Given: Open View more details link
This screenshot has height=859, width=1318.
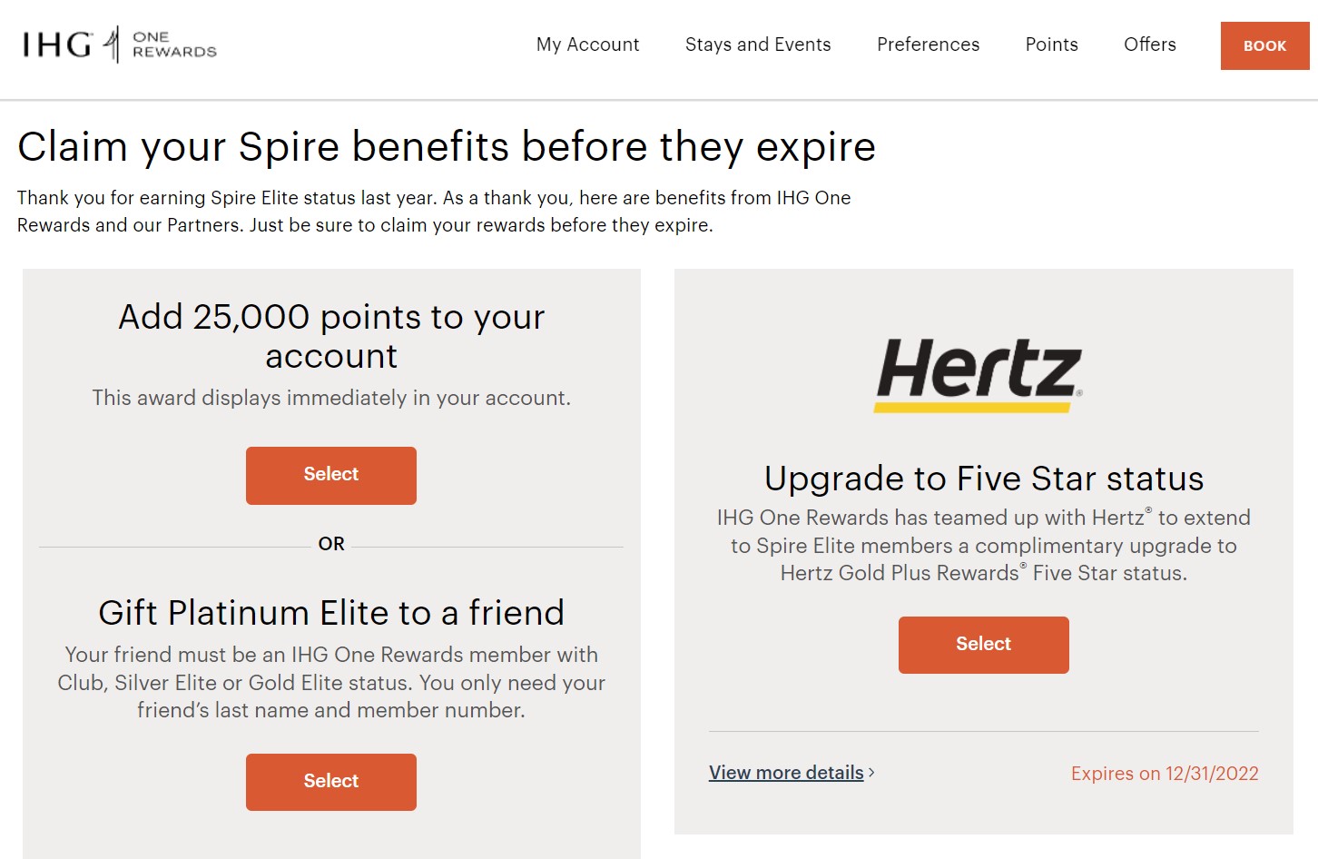Looking at the screenshot, I should 786,773.
